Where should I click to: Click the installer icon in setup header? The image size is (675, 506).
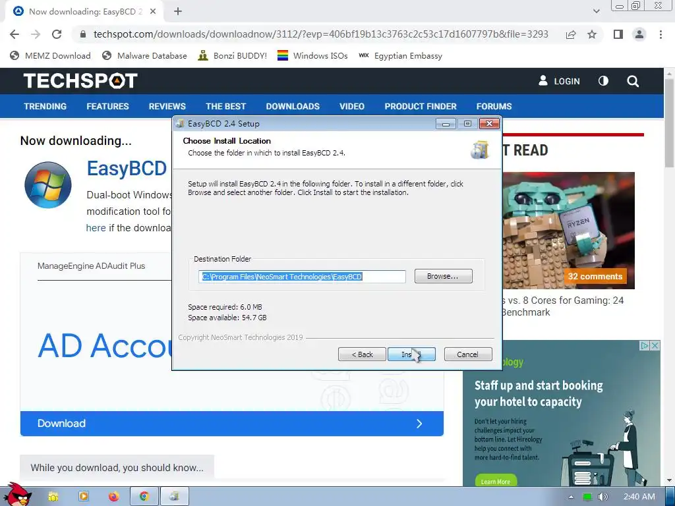[x=480, y=150]
